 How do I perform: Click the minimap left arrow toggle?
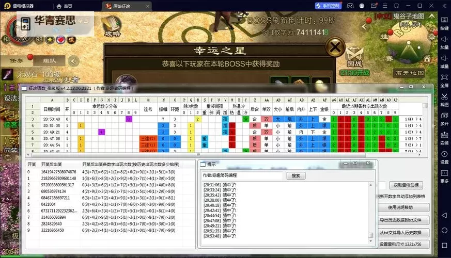pos(364,27)
